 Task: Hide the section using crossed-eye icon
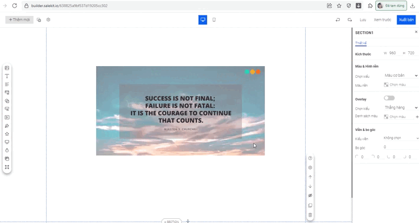(310, 195)
